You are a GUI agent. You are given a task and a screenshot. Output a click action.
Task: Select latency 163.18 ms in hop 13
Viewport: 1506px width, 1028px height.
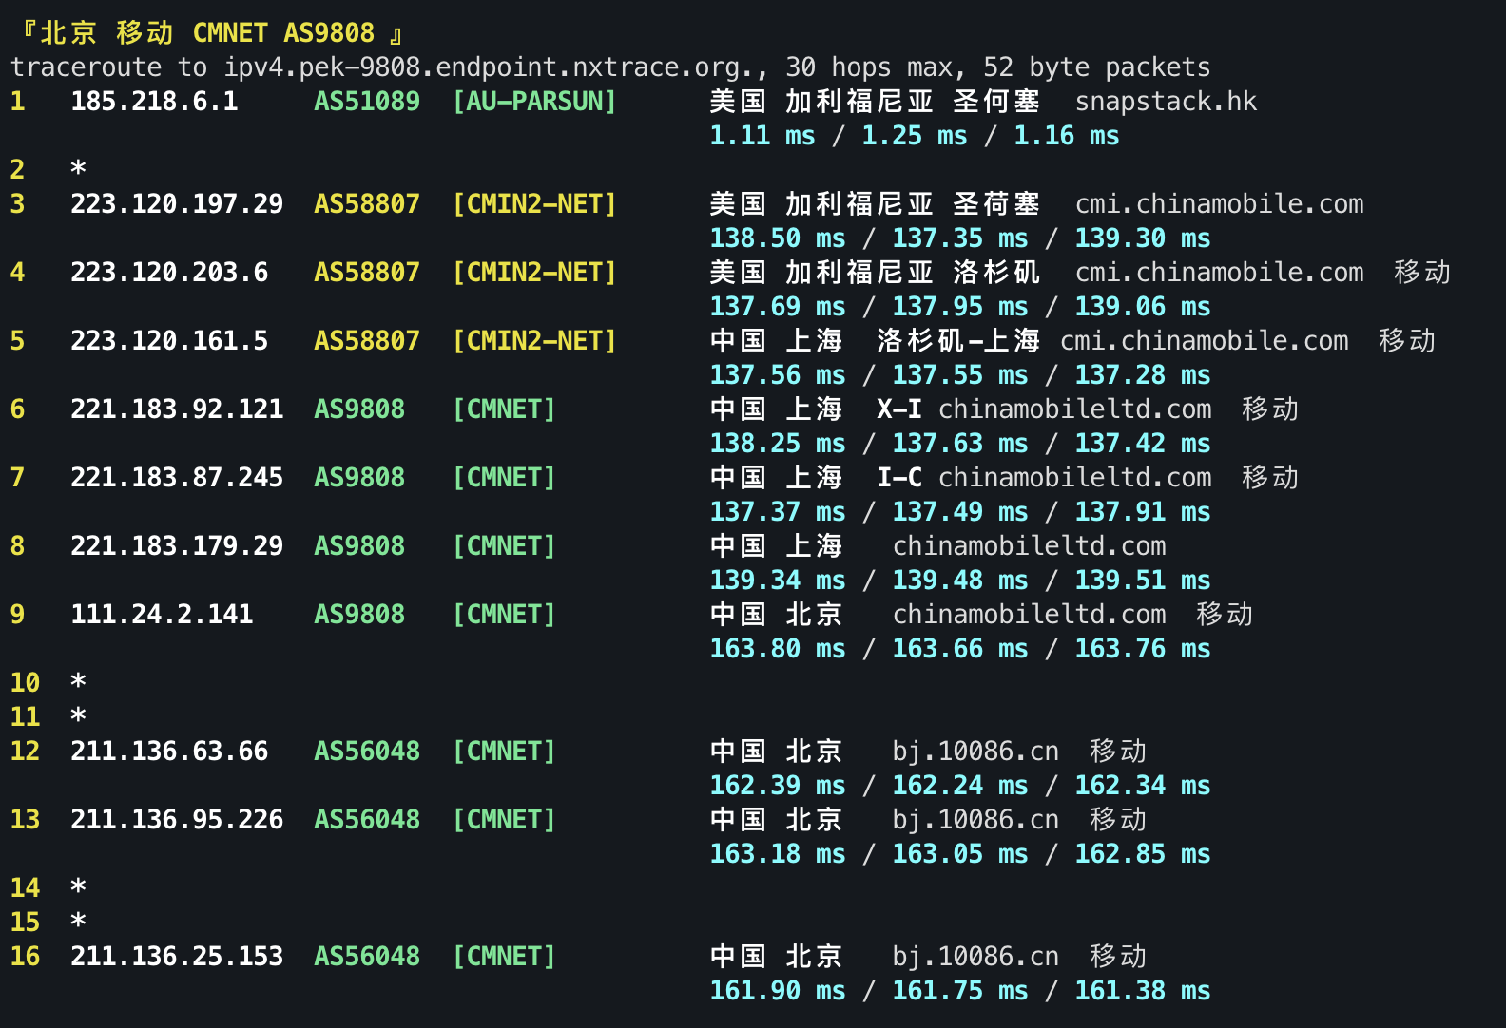click(778, 854)
